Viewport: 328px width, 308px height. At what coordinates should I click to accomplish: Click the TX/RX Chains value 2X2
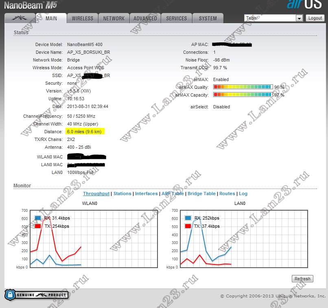71,139
